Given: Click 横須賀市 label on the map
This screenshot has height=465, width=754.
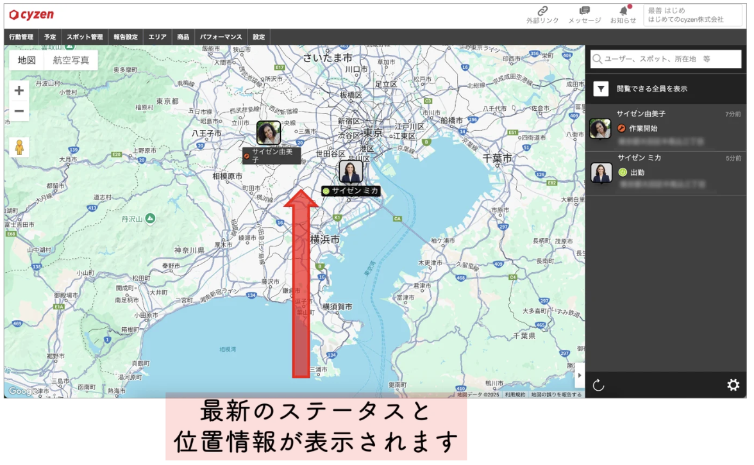Looking at the screenshot, I should coord(337,306).
